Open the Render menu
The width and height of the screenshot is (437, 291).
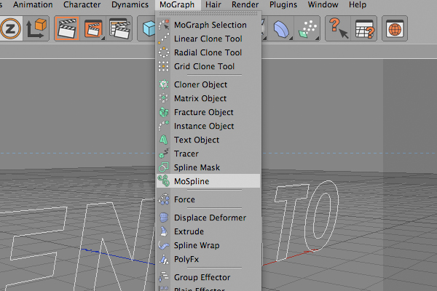pos(245,5)
